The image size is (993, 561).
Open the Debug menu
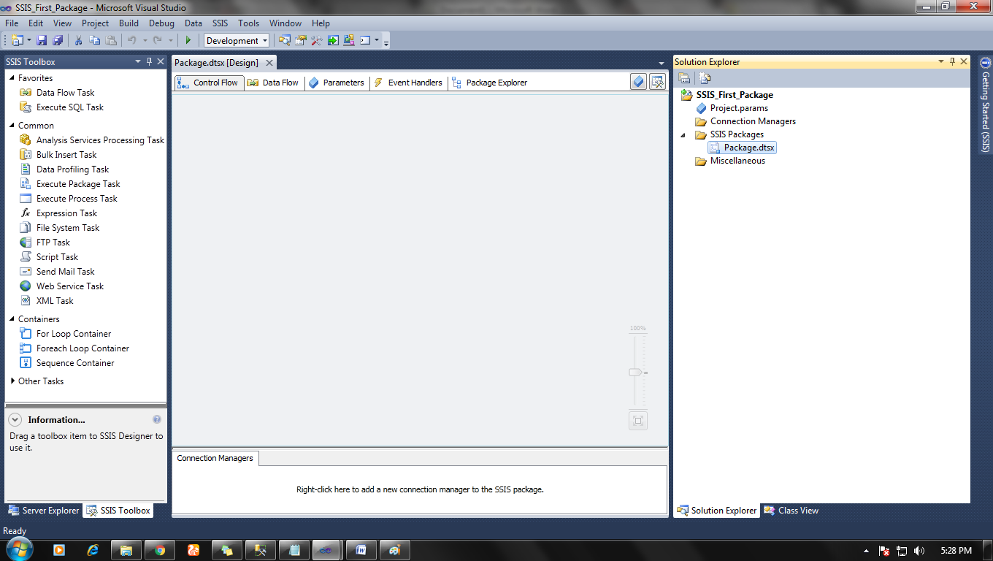tap(161, 23)
